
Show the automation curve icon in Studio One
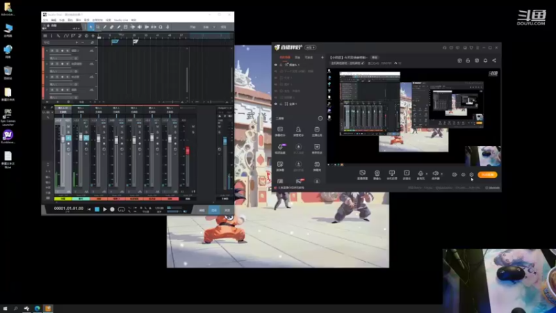pos(66,36)
